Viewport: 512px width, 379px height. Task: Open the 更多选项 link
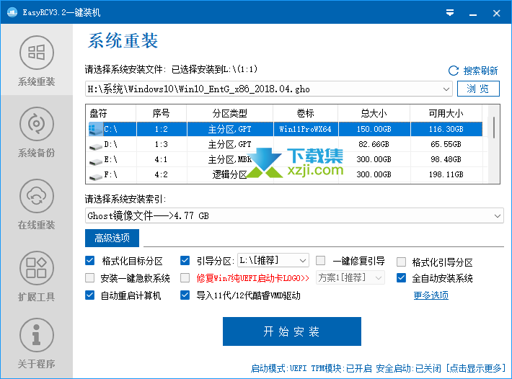coord(431,295)
